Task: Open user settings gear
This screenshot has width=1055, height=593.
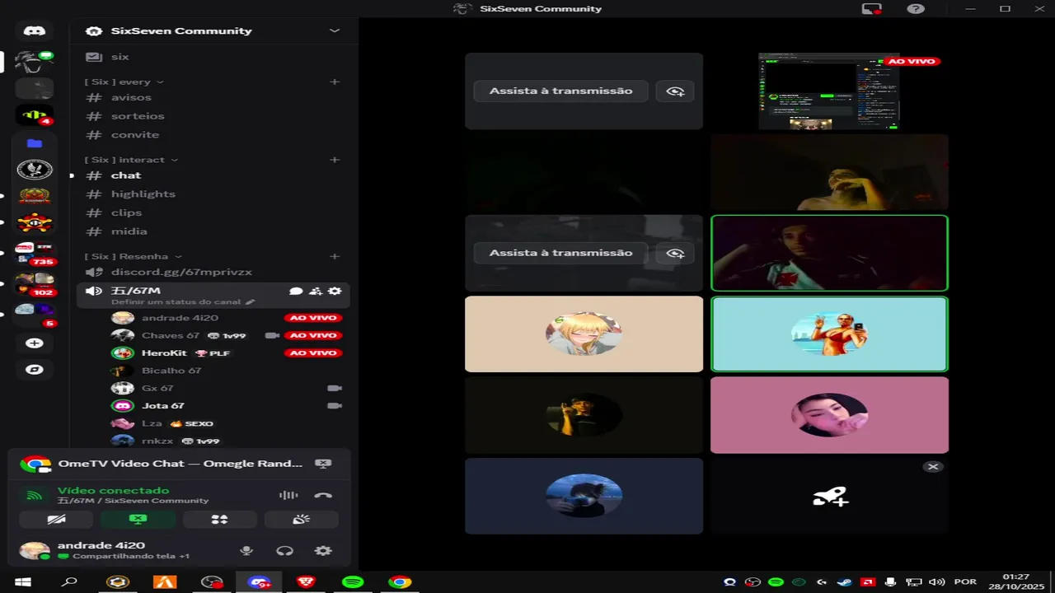Action: click(x=323, y=551)
